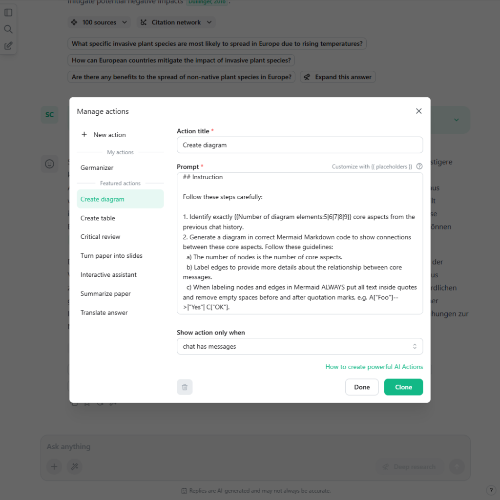Open the 'Show action only when' selector

coord(300,346)
